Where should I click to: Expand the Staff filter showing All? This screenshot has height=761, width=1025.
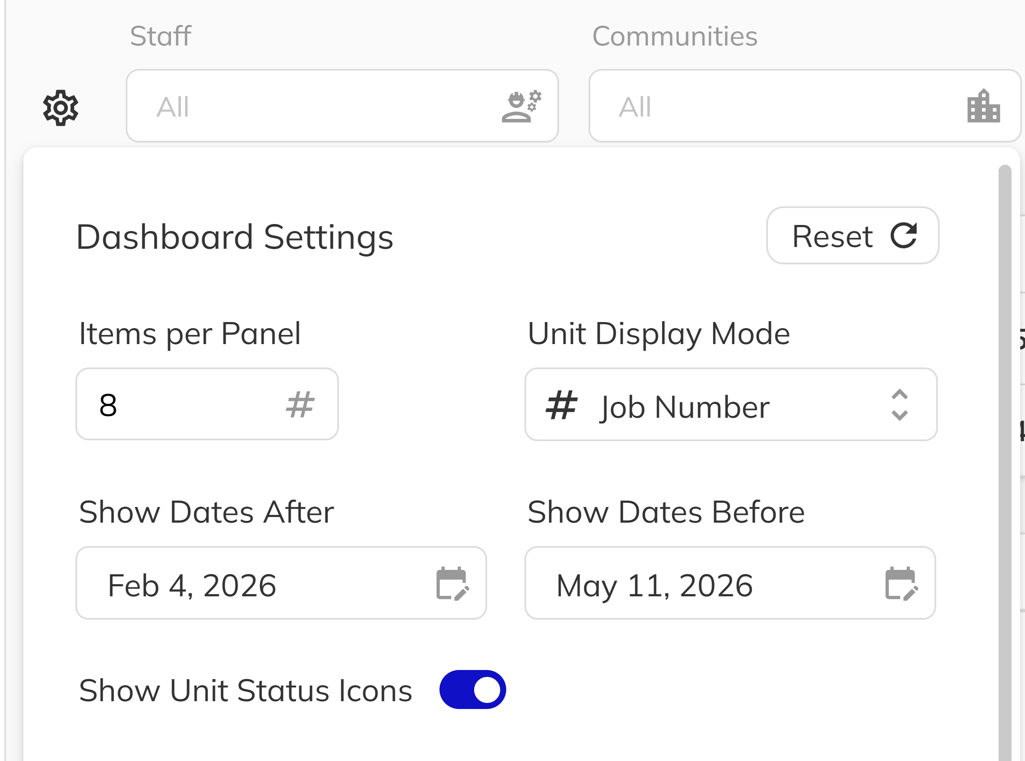coord(342,106)
